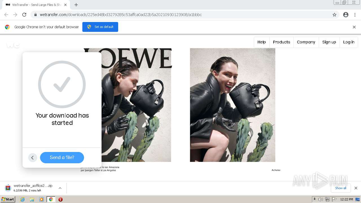Click the red Opera-style taskbar icon
This screenshot has height=203, width=361.
[x=60, y=199]
